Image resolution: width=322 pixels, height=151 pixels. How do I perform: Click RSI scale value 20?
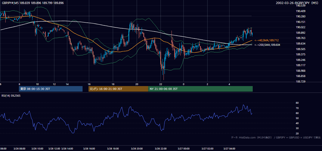(297, 133)
